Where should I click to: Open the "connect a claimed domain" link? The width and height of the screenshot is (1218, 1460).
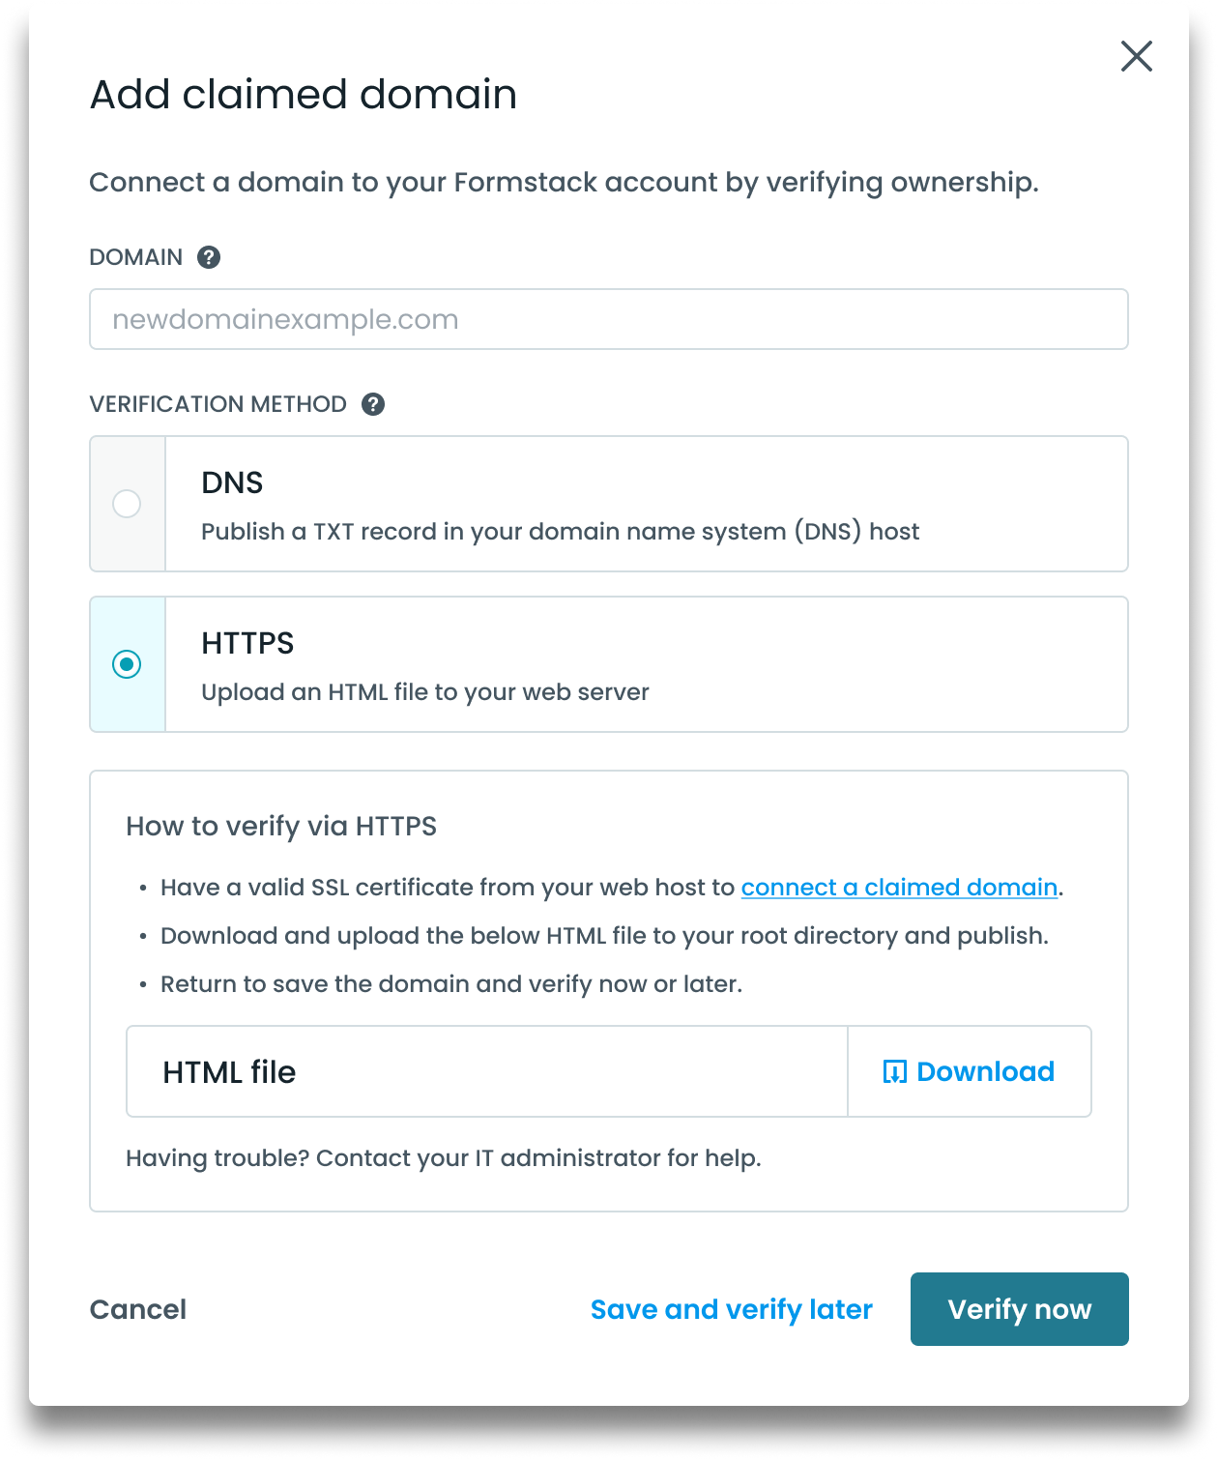pyautogui.click(x=899, y=888)
